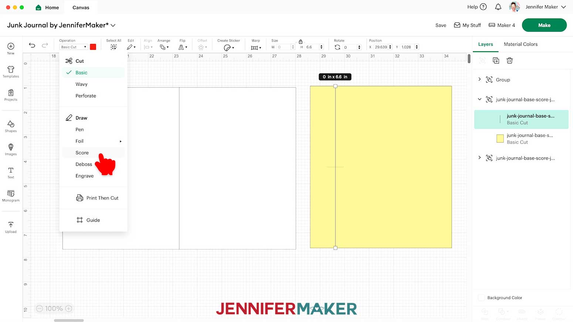Toggle the size lock icon
The image size is (573, 322).
[x=301, y=41]
